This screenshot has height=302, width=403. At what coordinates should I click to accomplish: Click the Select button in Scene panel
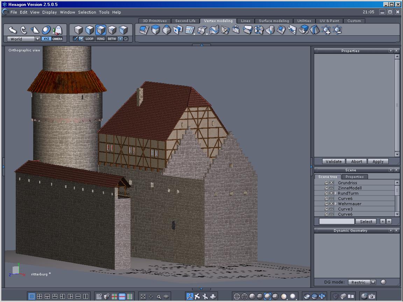pos(366,222)
